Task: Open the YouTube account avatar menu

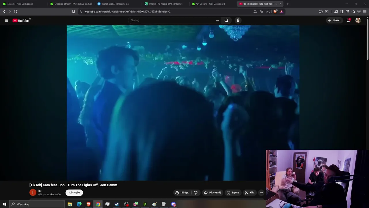Action: pos(358,21)
